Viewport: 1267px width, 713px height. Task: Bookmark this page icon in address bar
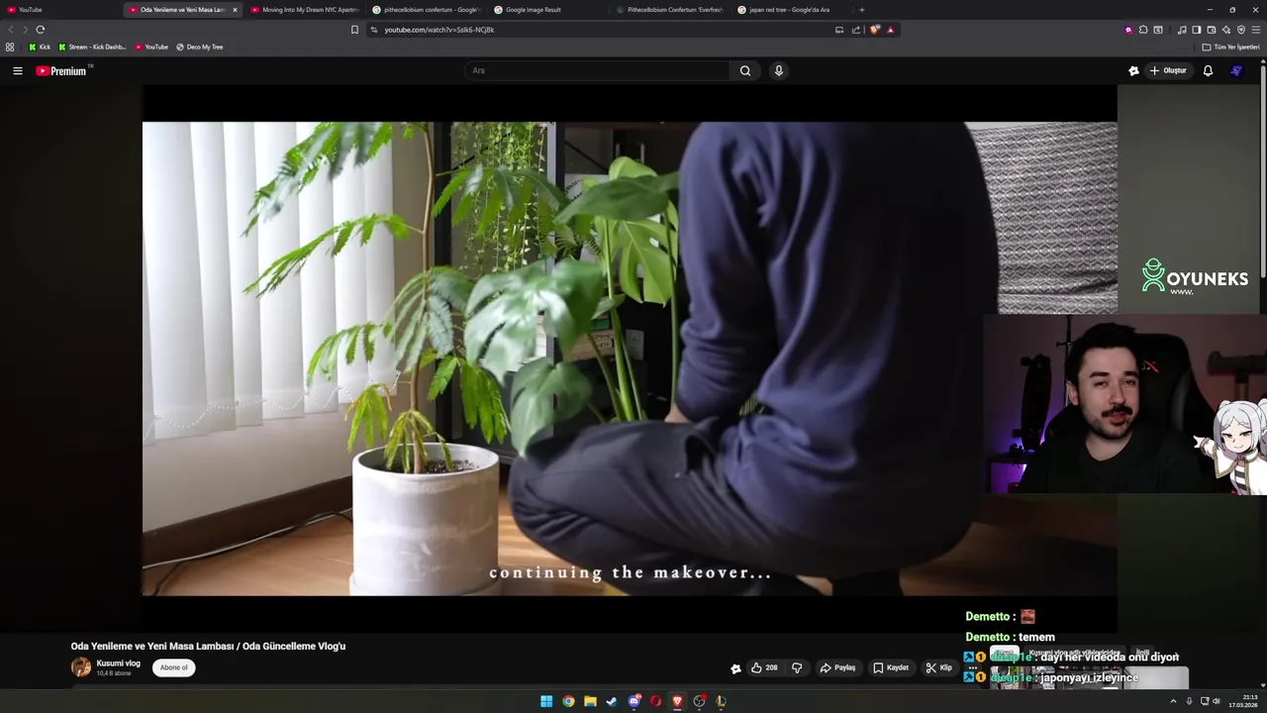point(354,30)
